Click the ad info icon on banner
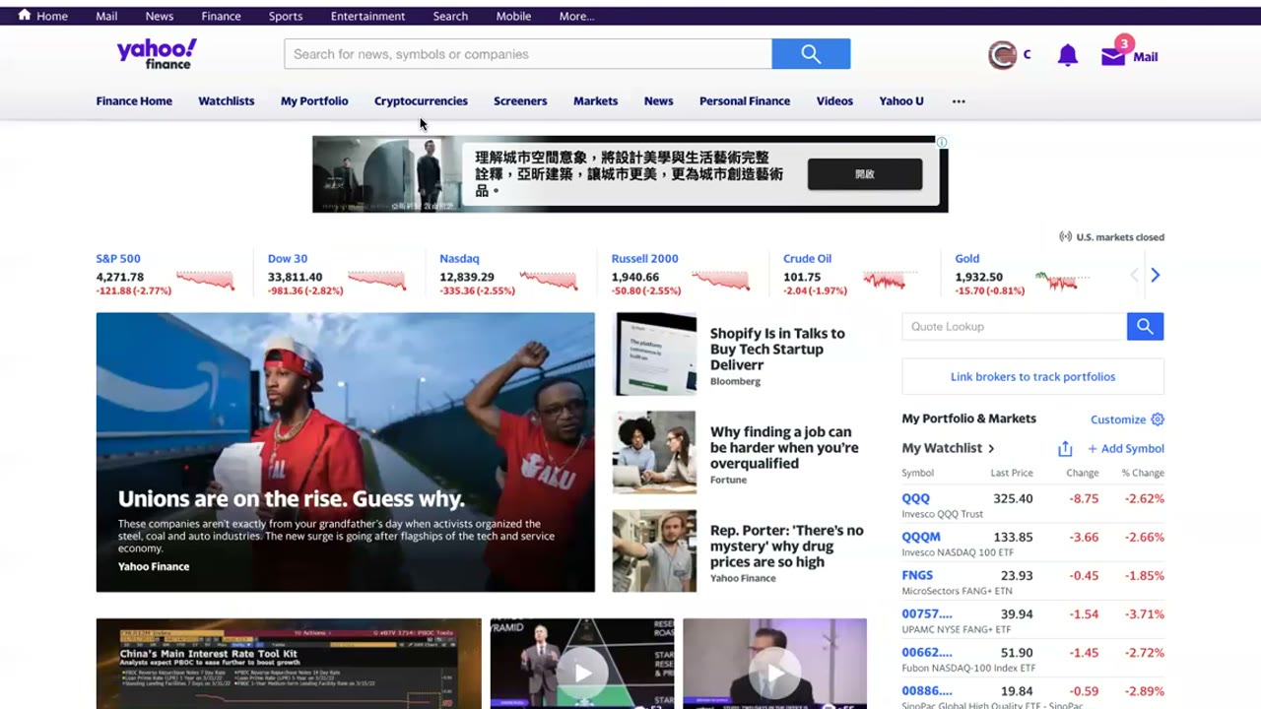 pos(942,143)
